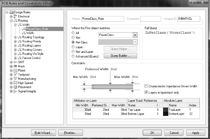This screenshot has height=139, width=210.
Task: Select the Net radio button
Action: [73, 38]
